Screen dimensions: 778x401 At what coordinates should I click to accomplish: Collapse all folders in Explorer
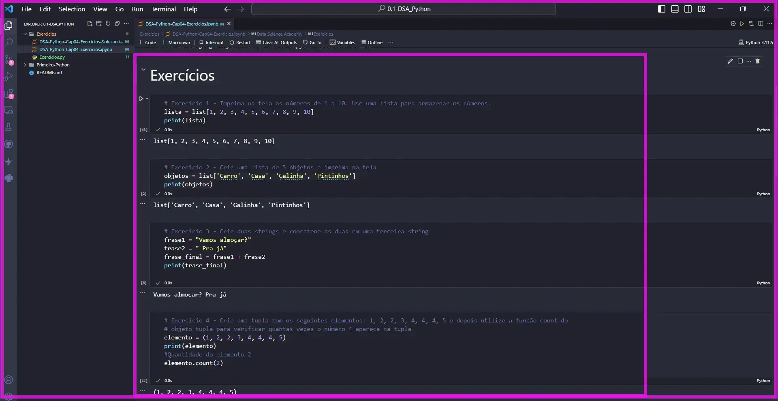coord(117,24)
